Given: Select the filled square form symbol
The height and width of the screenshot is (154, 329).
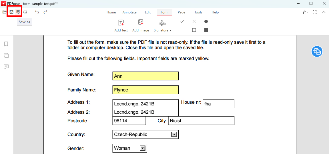Looking at the screenshot, I should click(x=206, y=30).
